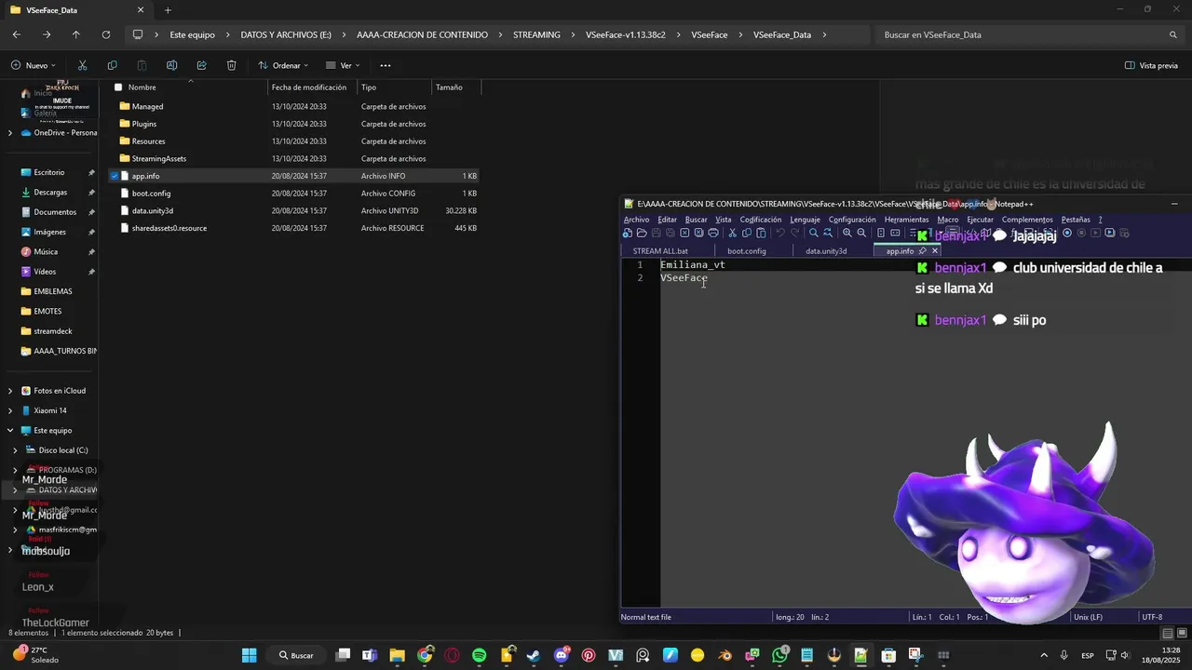Go back with Explorer back arrow
1192x670 pixels.
click(17, 34)
